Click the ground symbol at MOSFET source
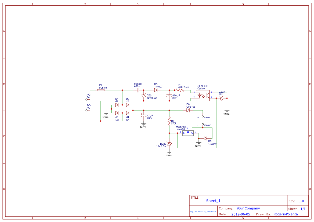The width and height of the screenshot is (314, 222). coord(199,143)
